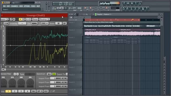Image resolution: width=171 pixels, height=96 pixels.
Task: Open the (none) snap selector dropdown
Action: click(115, 8)
